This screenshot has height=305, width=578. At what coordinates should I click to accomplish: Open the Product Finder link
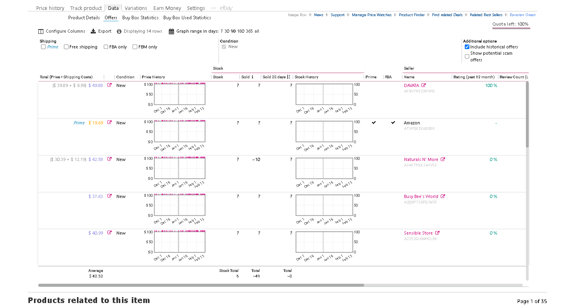pos(412,15)
